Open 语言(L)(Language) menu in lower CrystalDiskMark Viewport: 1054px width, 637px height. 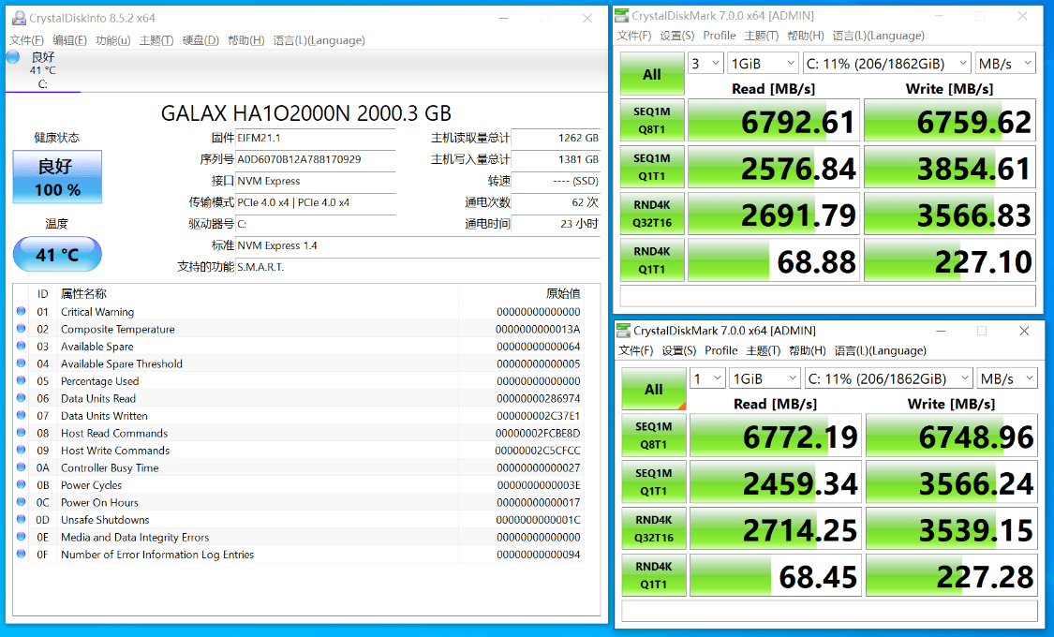coord(881,350)
